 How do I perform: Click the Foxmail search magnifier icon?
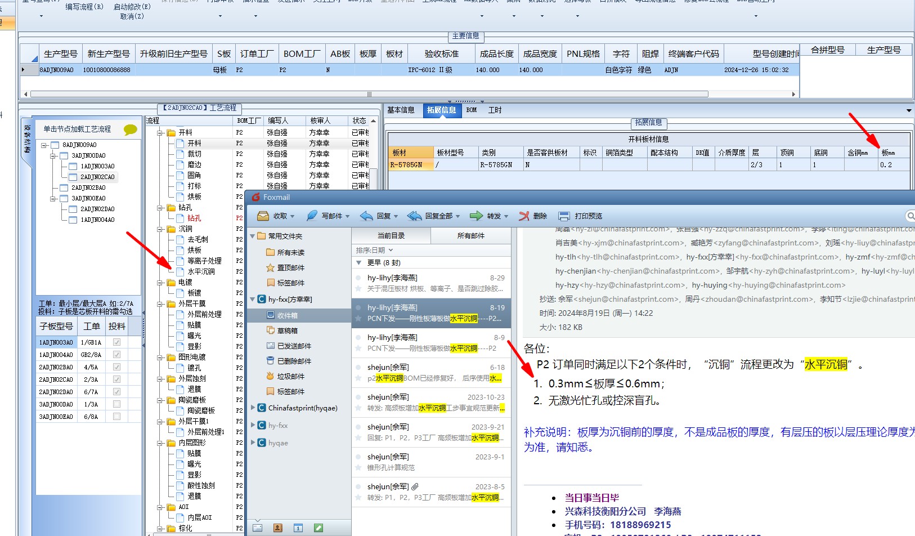(x=910, y=216)
